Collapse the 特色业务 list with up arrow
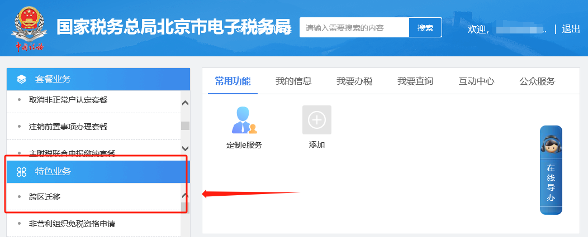 [x=185, y=196]
